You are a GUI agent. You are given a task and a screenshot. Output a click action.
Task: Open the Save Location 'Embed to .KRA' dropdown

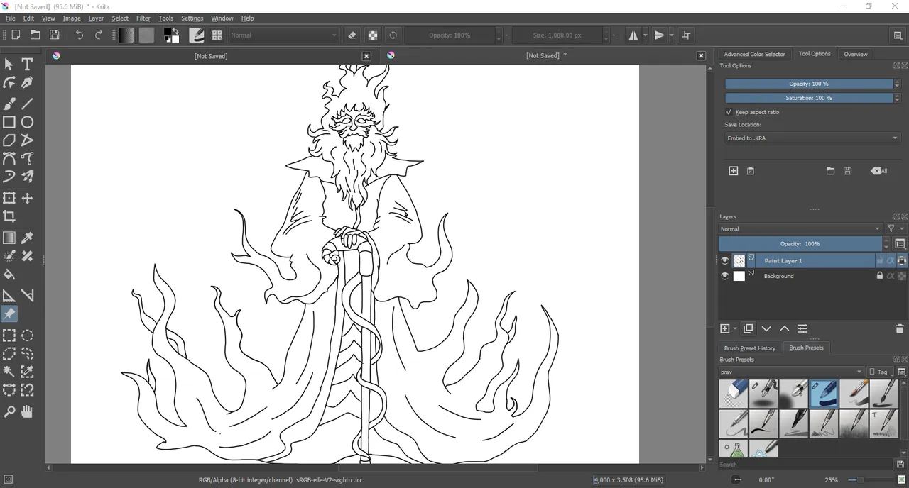coord(811,138)
